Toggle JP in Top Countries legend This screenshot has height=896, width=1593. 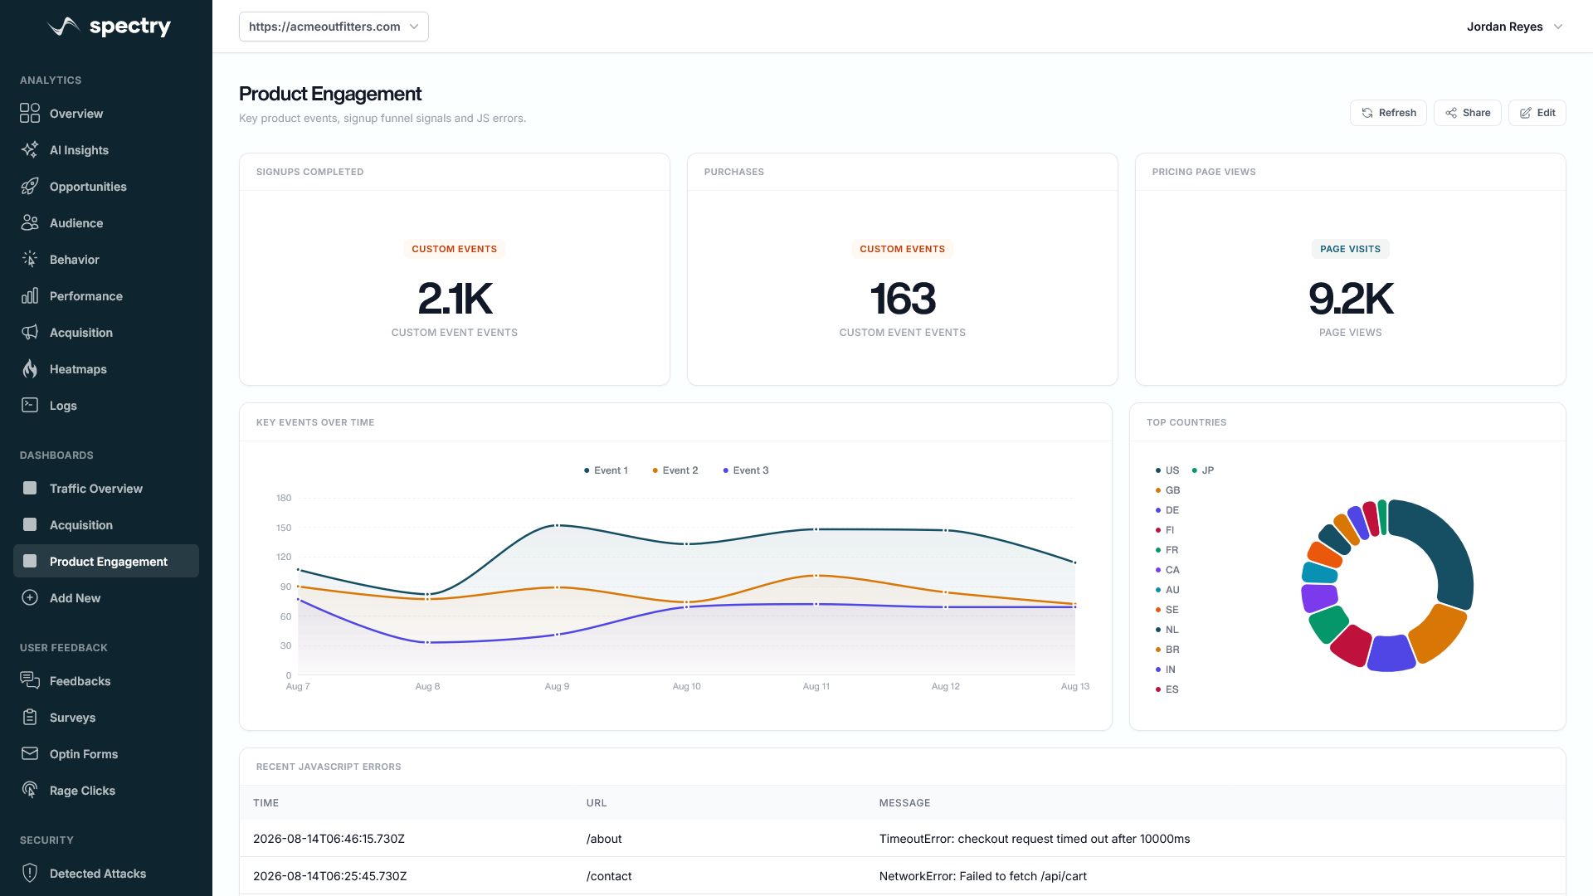point(1202,470)
